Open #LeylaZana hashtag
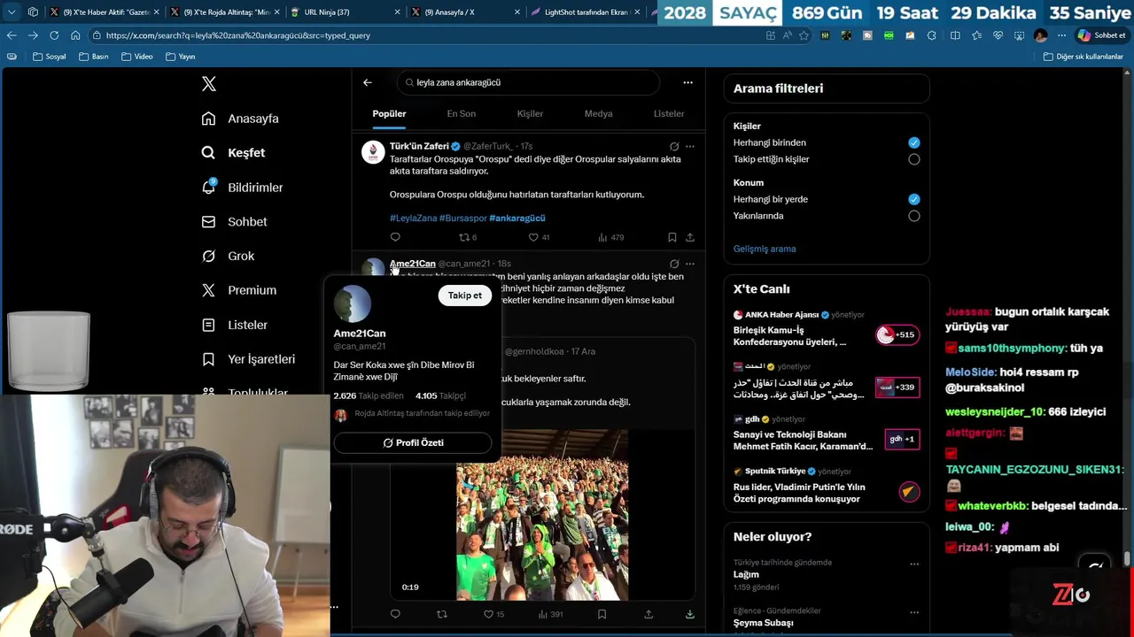The width and height of the screenshot is (1134, 637). click(x=413, y=218)
